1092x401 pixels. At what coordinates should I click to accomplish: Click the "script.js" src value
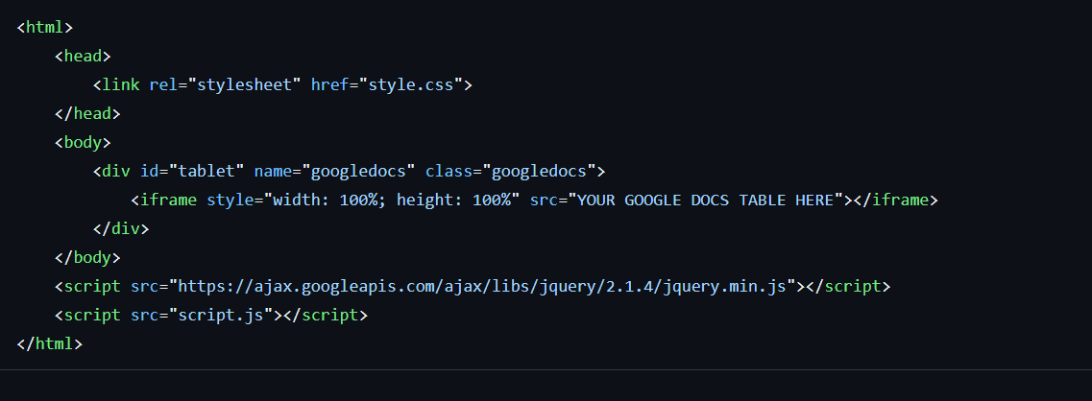(221, 315)
